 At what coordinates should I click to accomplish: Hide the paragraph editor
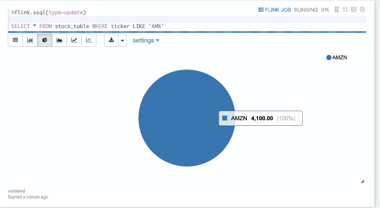(345, 10)
